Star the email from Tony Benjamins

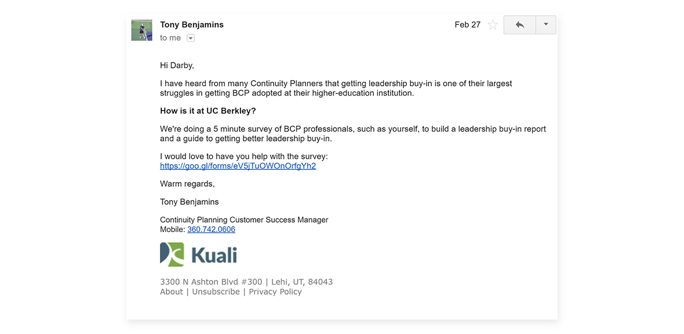(492, 25)
